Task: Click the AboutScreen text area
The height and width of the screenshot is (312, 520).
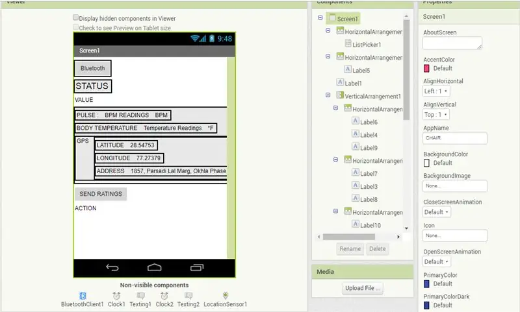Action: click(452, 43)
